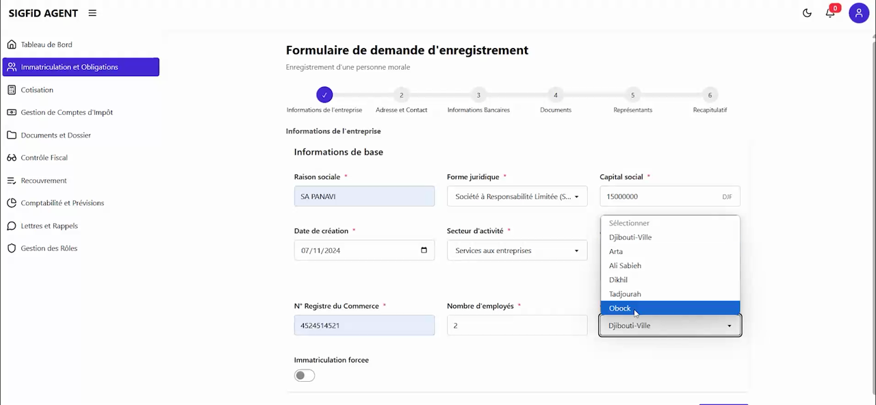Click the Contrôle Fiscal glasses icon
876x405 pixels.
coord(12,157)
